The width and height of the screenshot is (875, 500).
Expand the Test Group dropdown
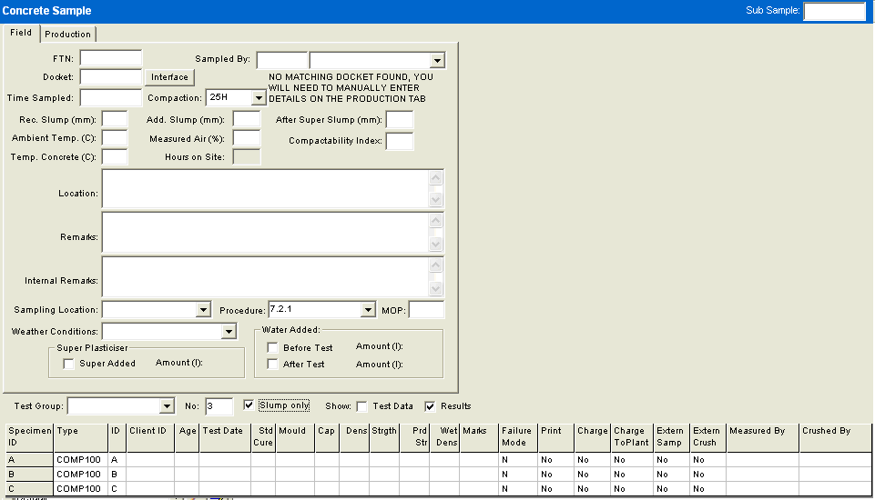pyautogui.click(x=167, y=406)
